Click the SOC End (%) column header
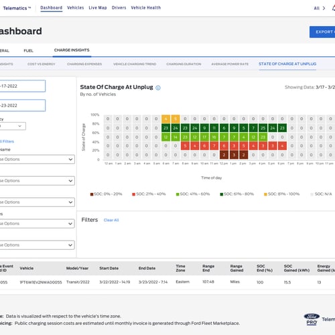The height and width of the screenshot is (335, 335). pos(265,268)
